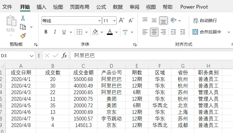This screenshot has width=233, height=133.
Task: Apply fill color bucket icon
Action: click(x=95, y=32)
